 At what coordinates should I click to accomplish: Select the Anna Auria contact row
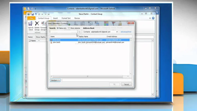pyautogui.click(x=89, y=40)
